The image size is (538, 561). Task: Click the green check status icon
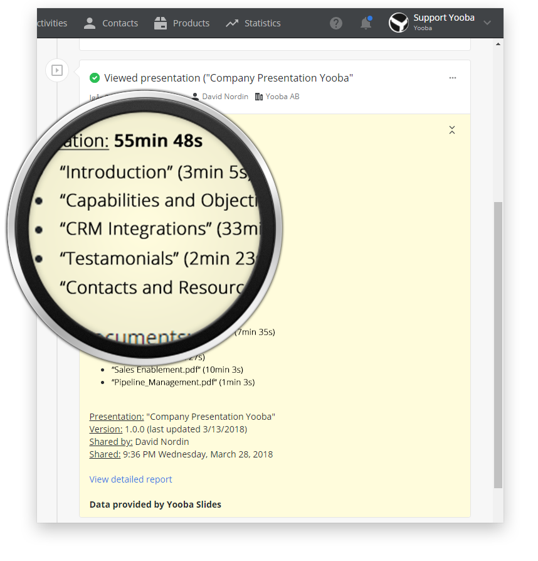(x=95, y=78)
